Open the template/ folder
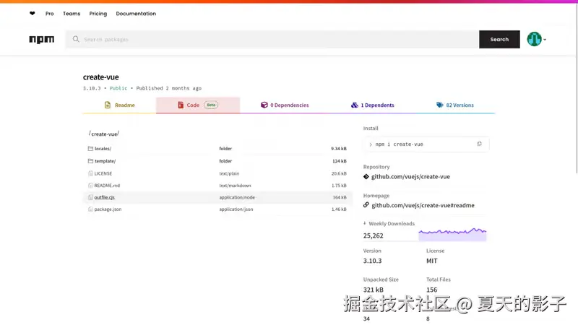This screenshot has height=325, width=578. [105, 161]
